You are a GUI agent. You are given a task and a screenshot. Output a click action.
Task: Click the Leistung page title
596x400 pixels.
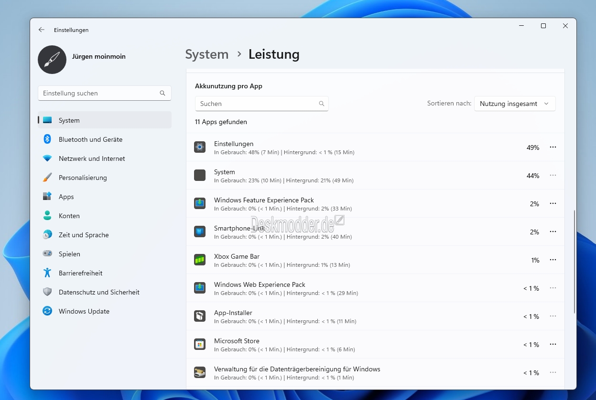click(274, 54)
